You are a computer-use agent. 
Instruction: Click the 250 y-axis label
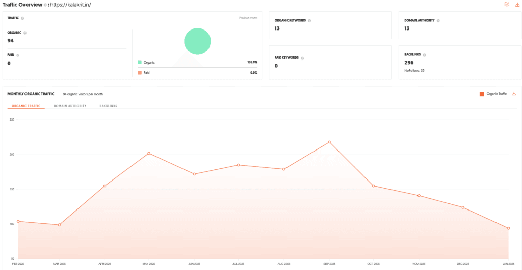12,119
